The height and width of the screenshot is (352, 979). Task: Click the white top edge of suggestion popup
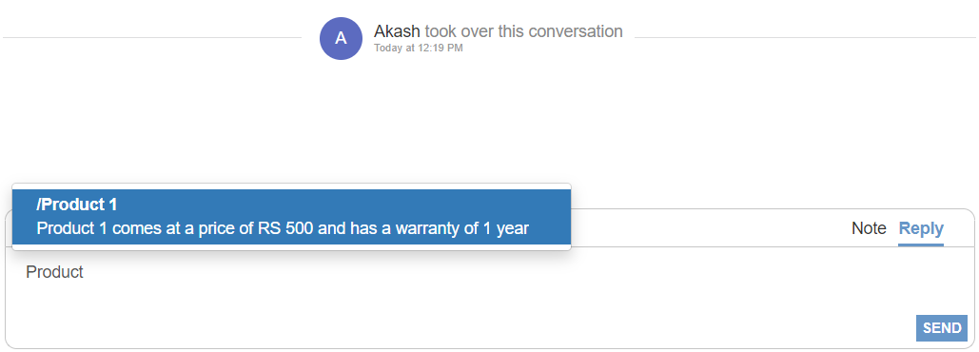tap(291, 186)
